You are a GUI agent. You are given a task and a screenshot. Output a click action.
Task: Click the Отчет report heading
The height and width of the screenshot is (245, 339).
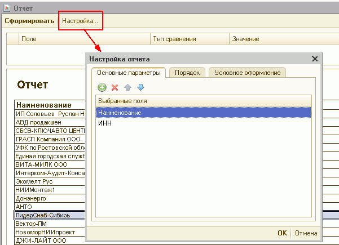pos(33,84)
